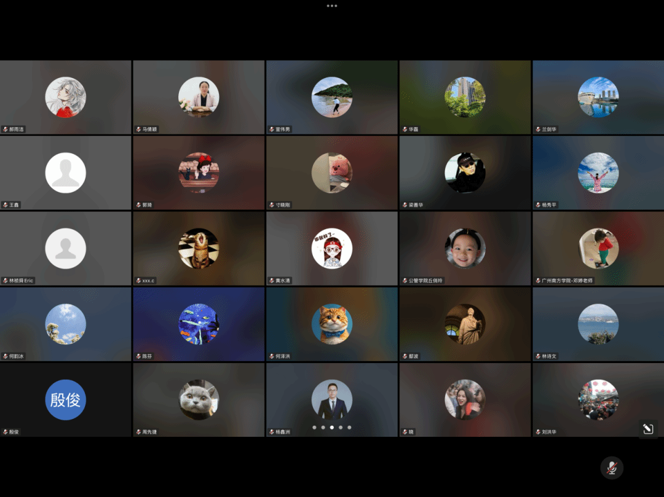Select the blue 殷俊 initials avatar
This screenshot has height=497, width=664.
point(66,400)
